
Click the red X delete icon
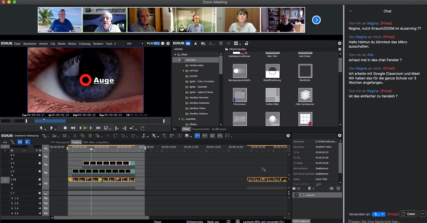(108, 136)
